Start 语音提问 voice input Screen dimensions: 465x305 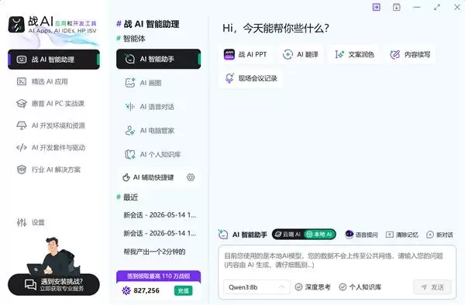(361, 235)
